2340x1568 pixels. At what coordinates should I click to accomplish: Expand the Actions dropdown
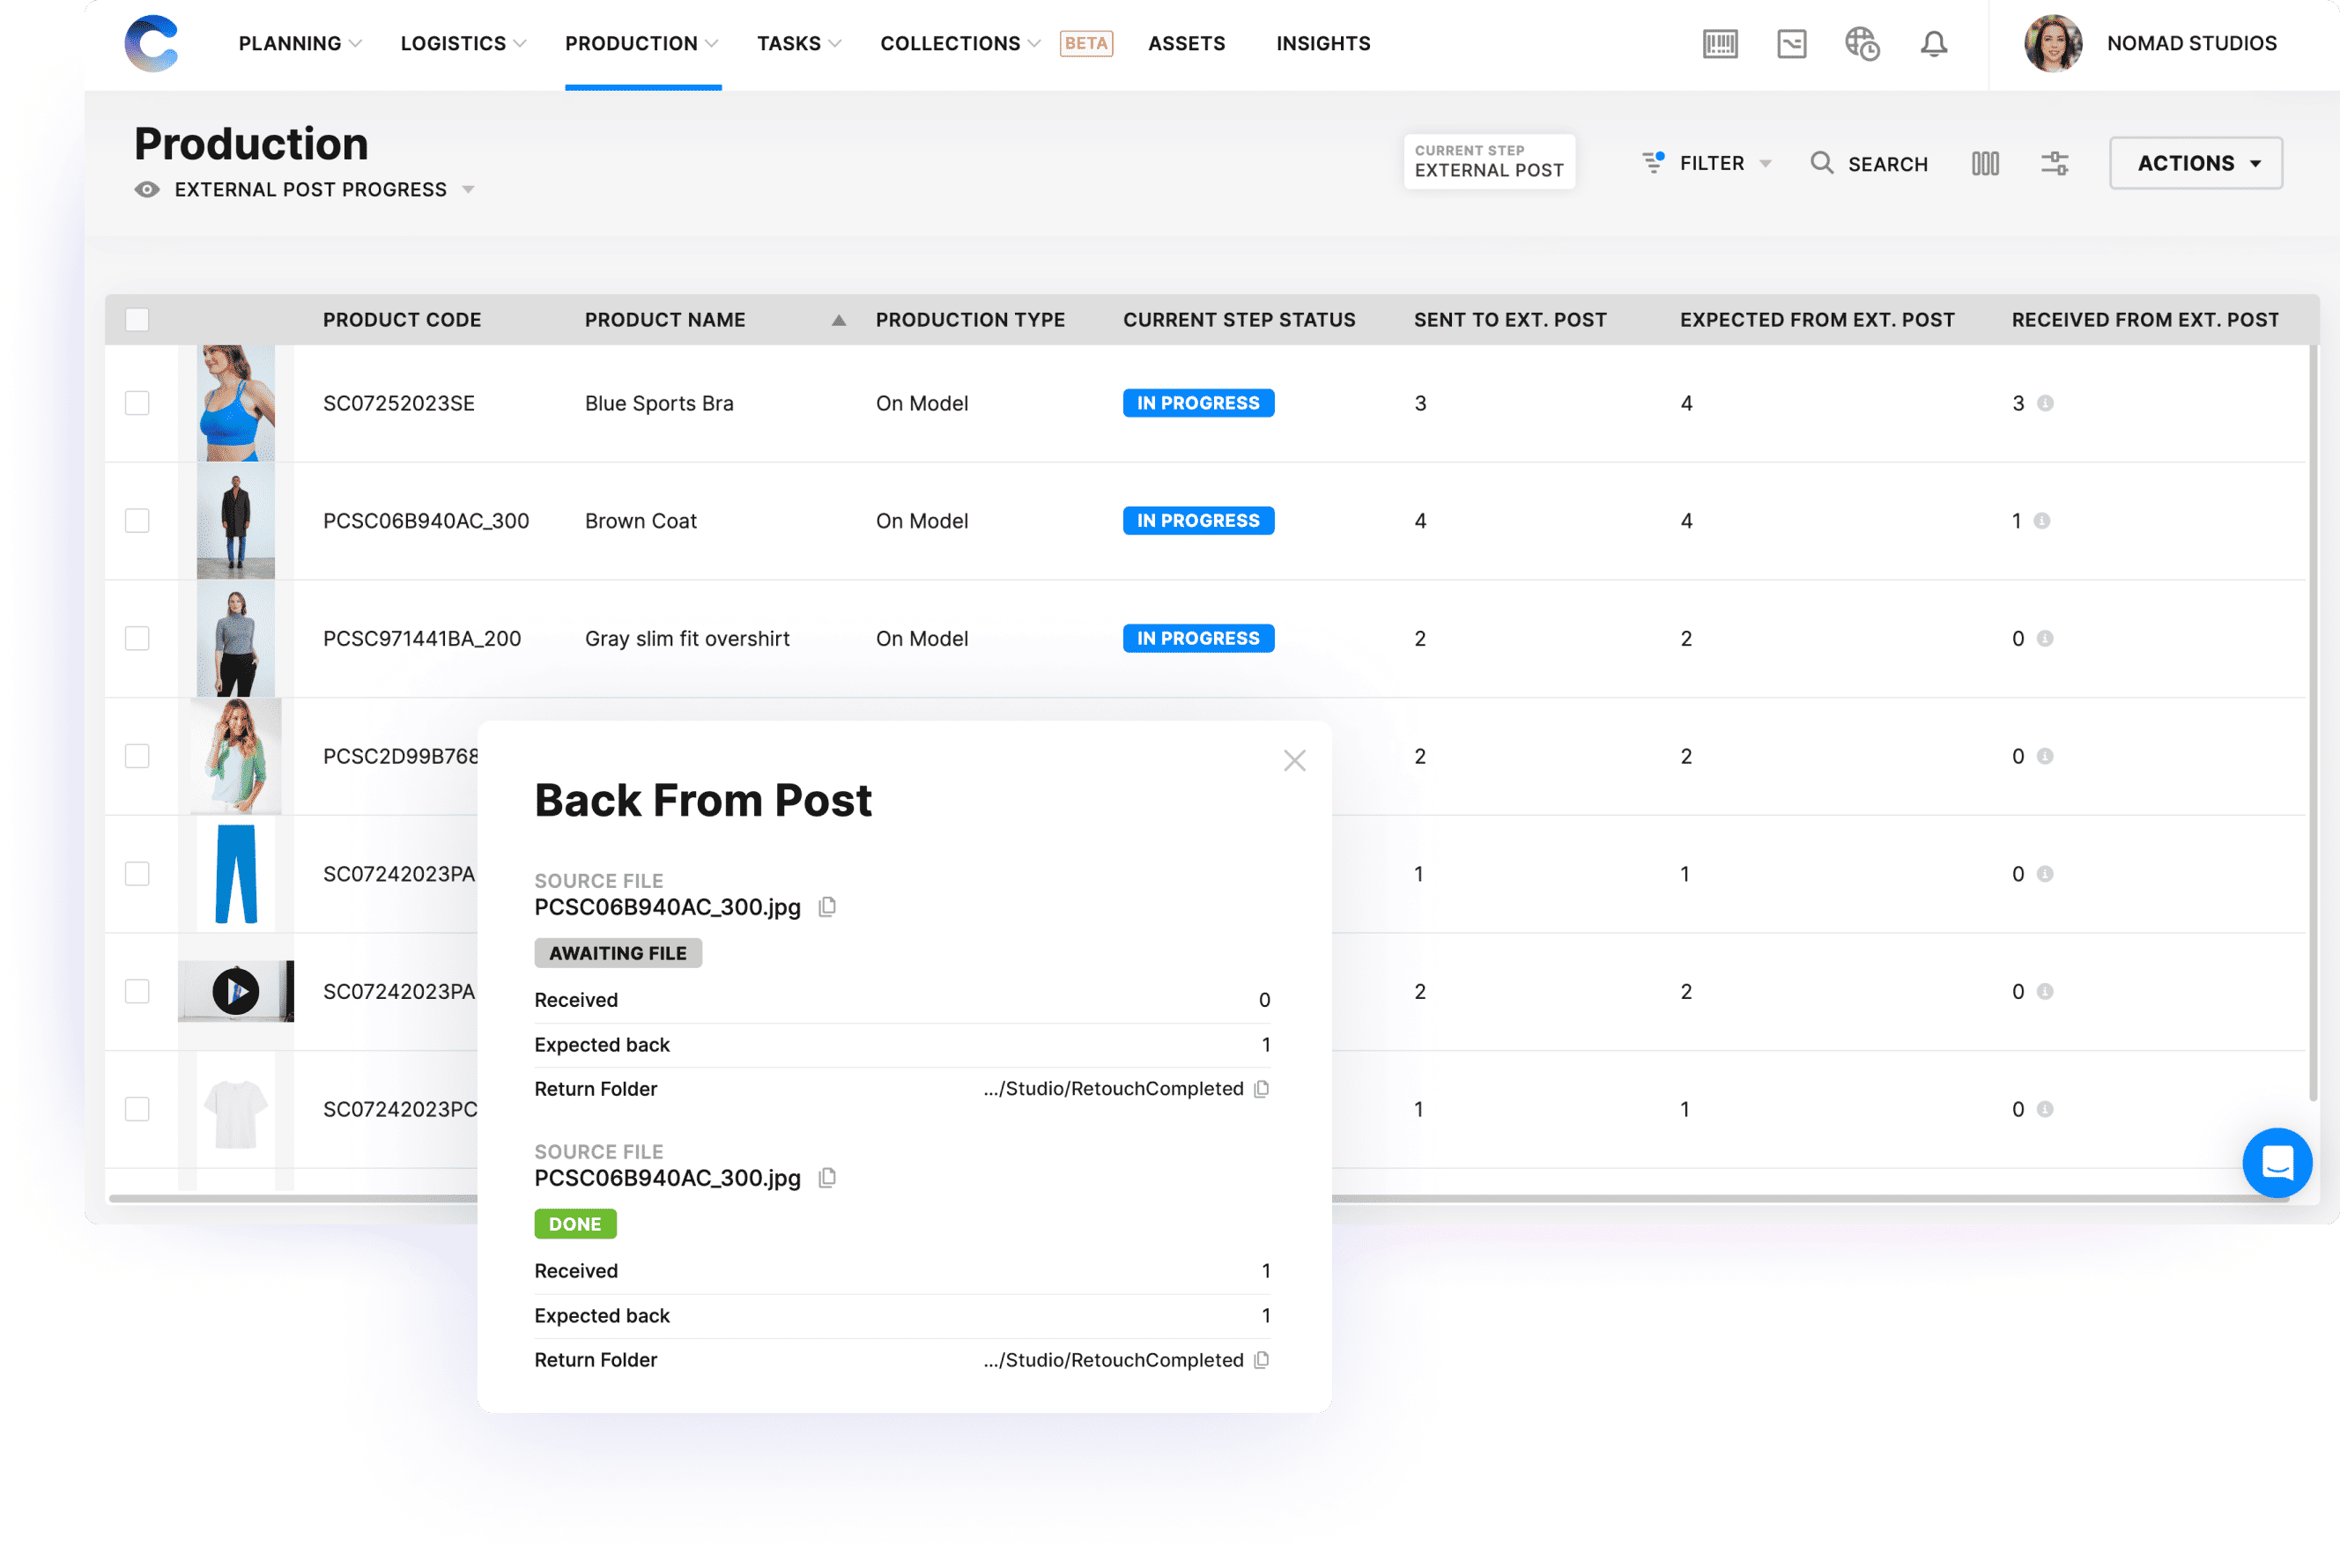click(x=2195, y=163)
